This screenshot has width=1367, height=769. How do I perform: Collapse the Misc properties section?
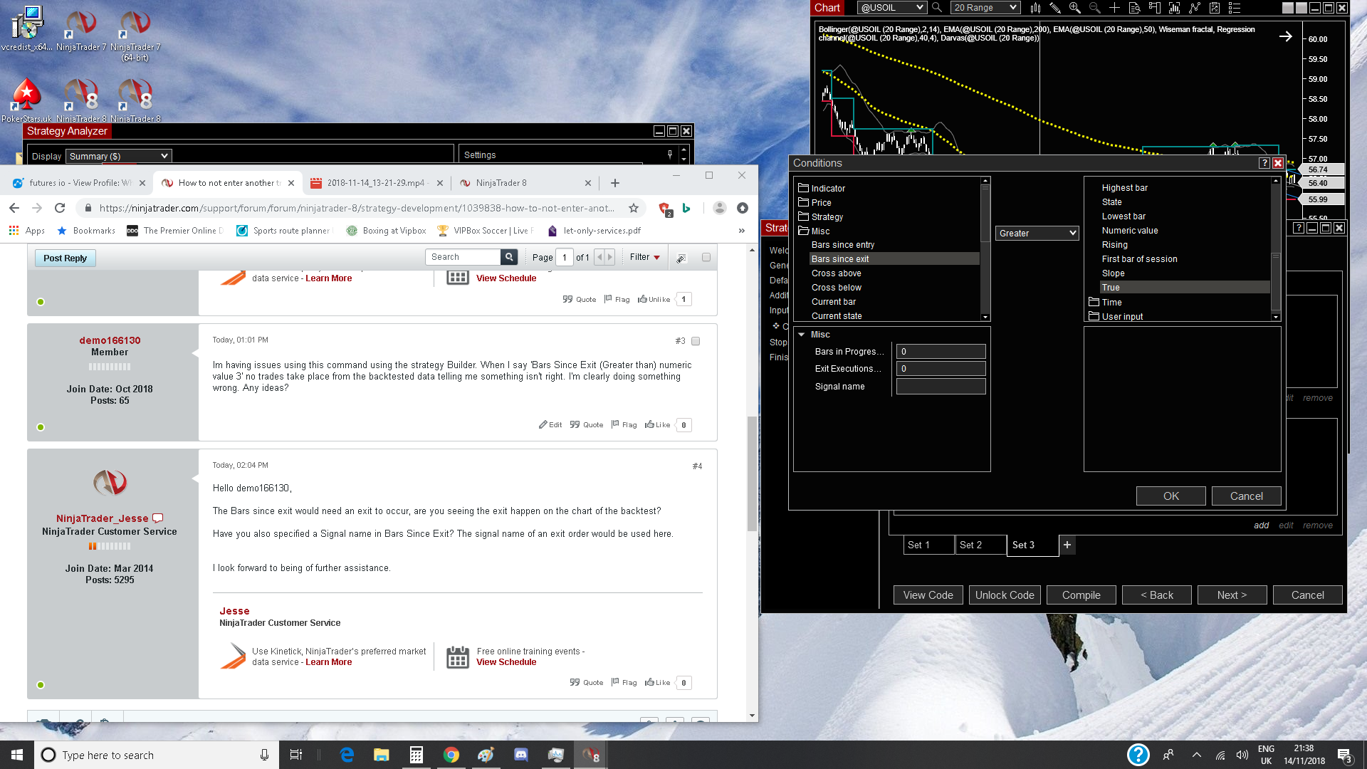point(801,335)
